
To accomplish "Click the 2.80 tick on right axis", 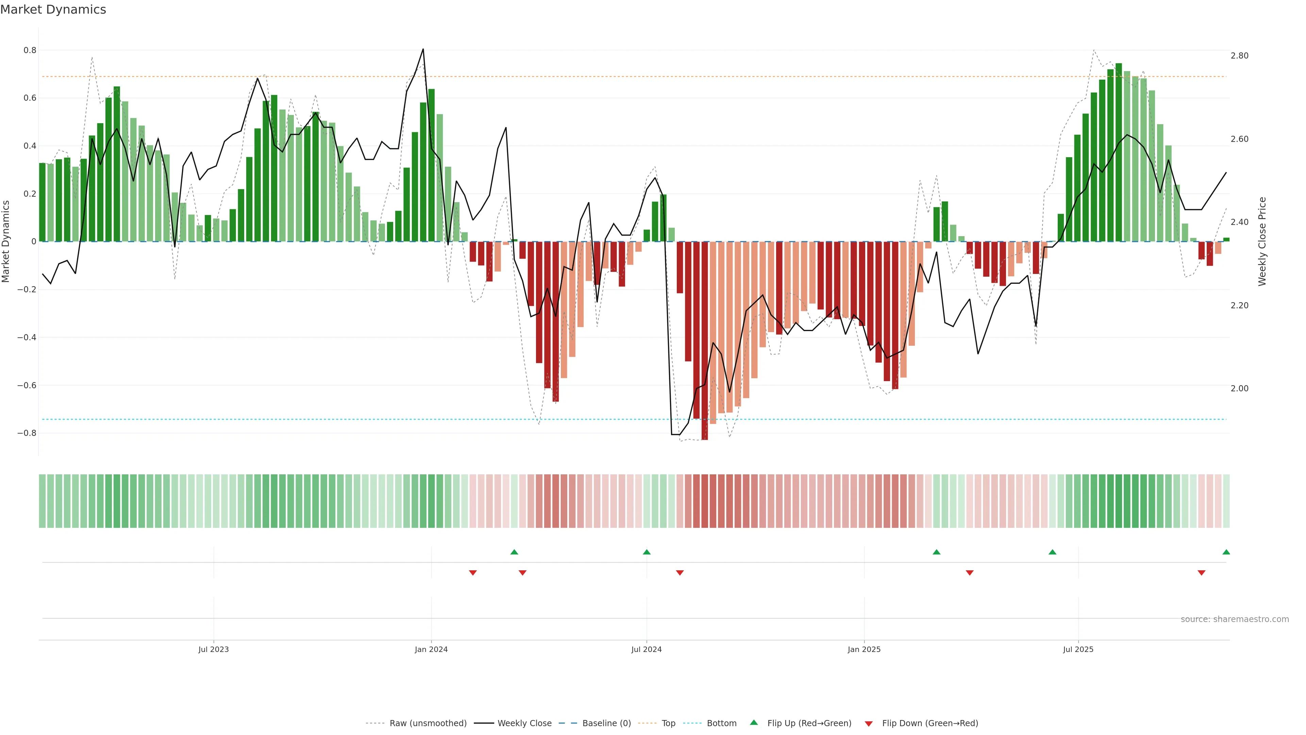I will pos(1239,56).
